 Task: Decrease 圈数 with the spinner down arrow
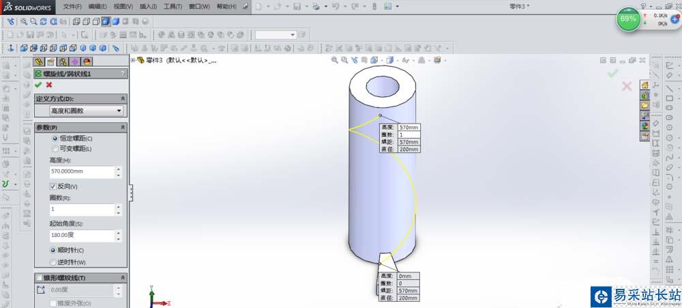(x=118, y=213)
